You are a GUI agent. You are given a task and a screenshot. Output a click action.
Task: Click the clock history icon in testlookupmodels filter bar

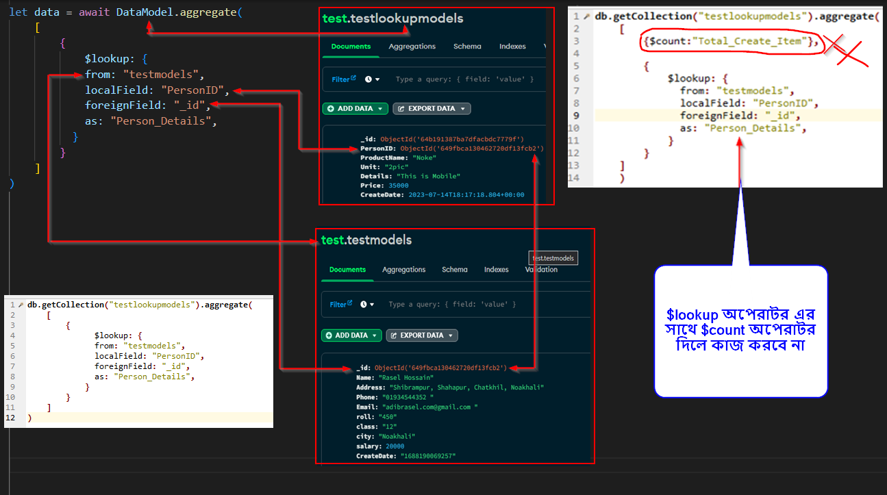click(368, 79)
